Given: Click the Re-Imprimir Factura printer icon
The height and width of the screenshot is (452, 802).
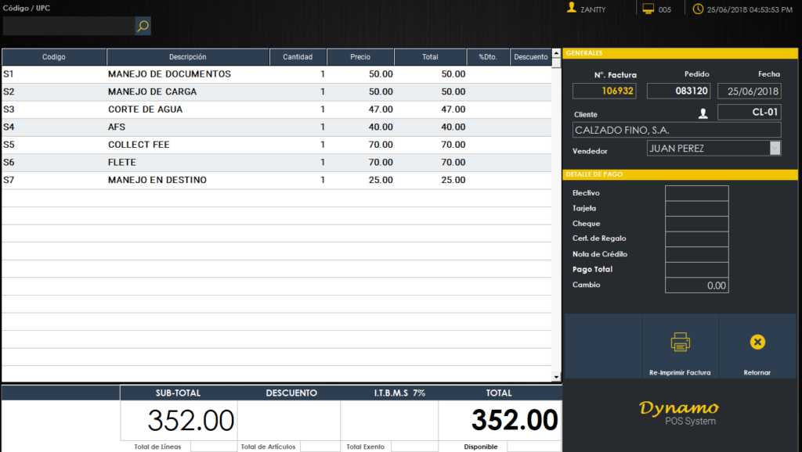Looking at the screenshot, I should pos(680,342).
